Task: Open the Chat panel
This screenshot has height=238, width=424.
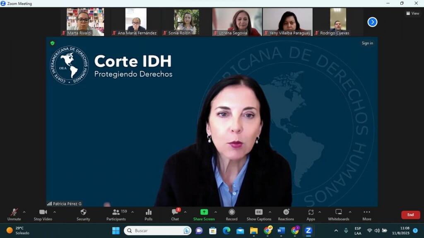Action: (175, 215)
